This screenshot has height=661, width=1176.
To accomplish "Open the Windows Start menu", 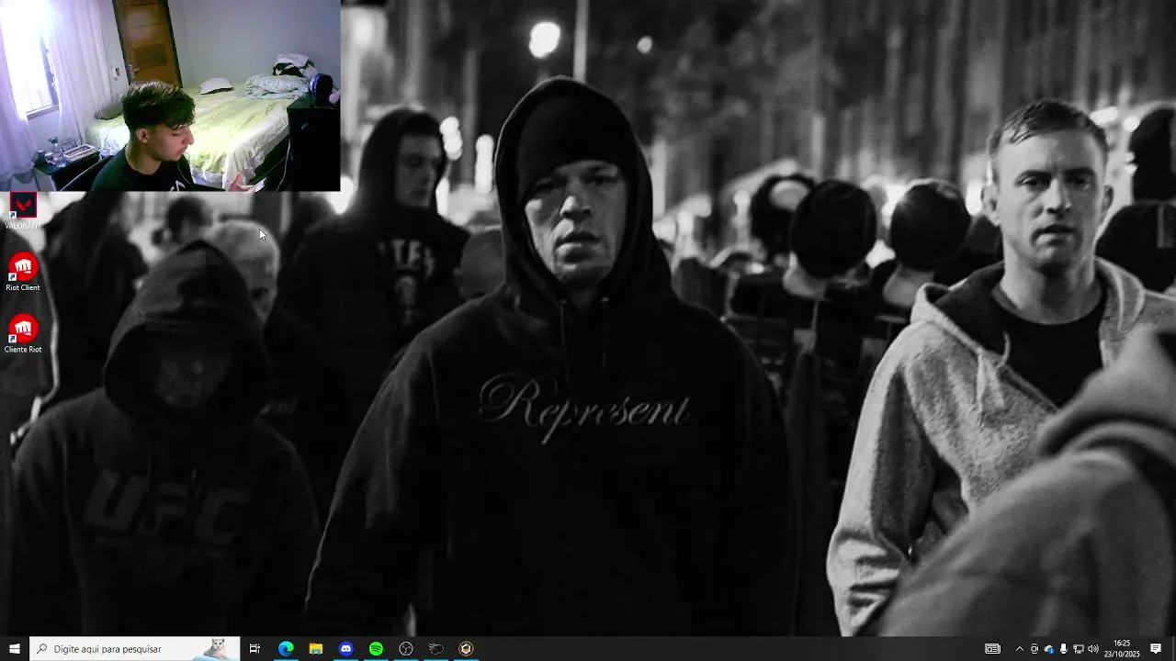I will pyautogui.click(x=14, y=649).
